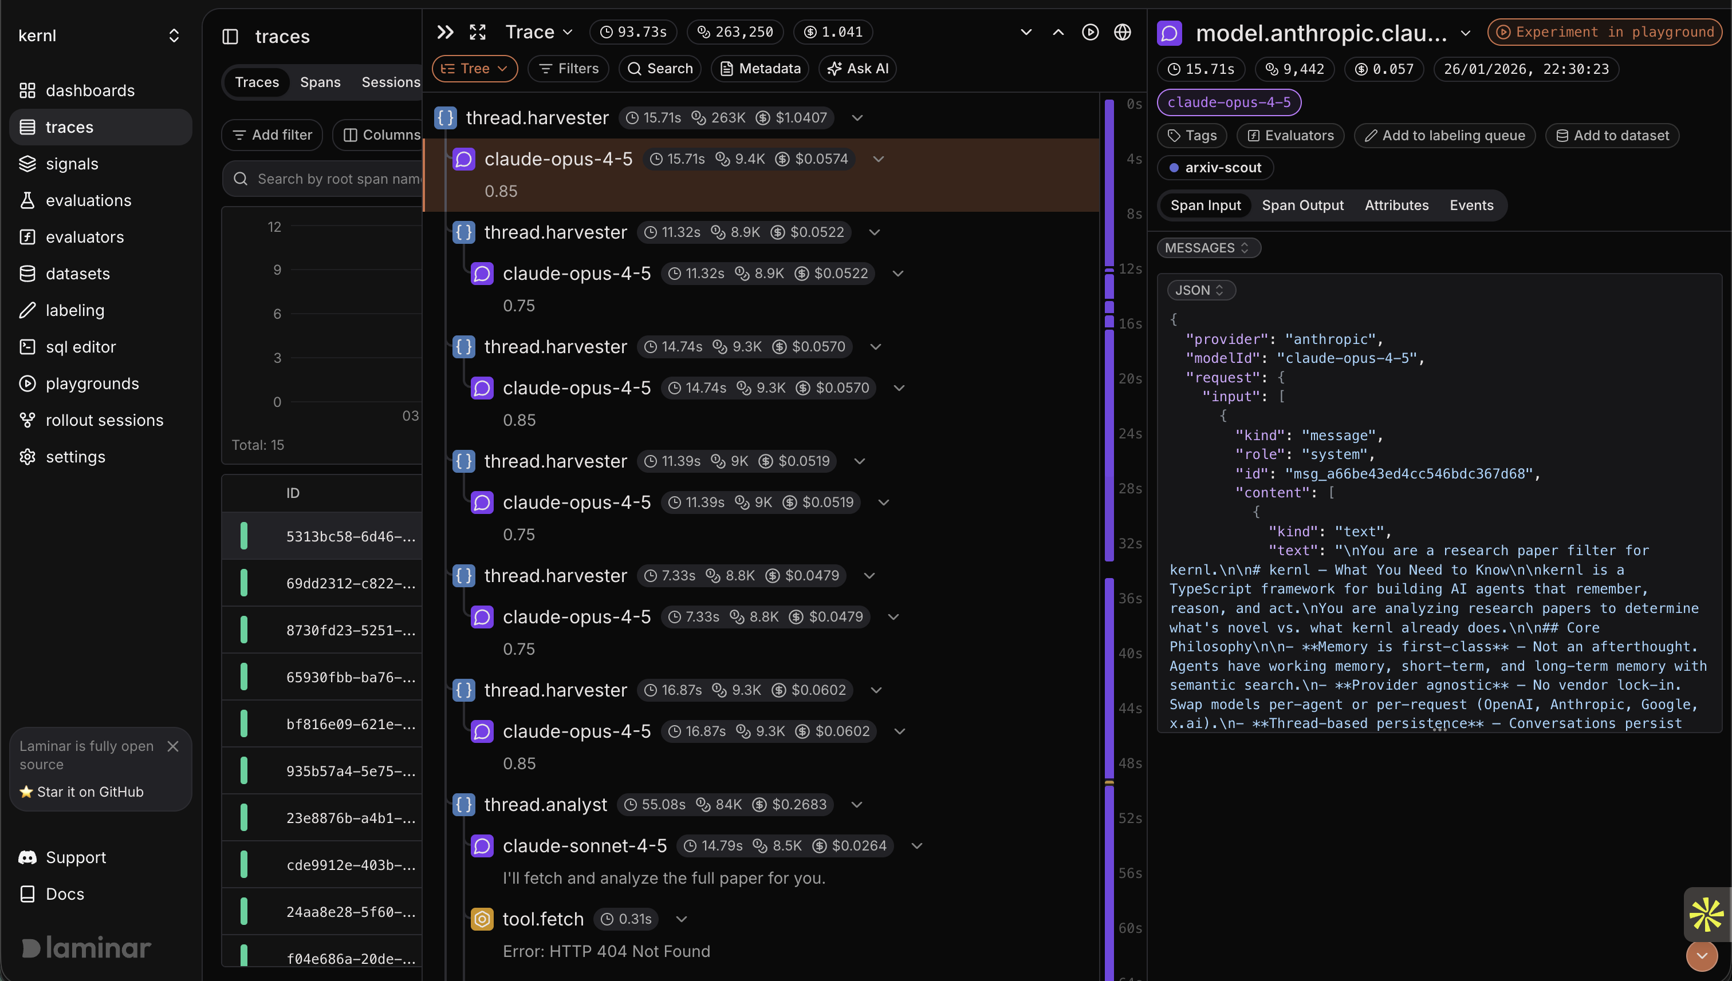
Task: Open the kernl project switcher
Action: tap(174, 35)
